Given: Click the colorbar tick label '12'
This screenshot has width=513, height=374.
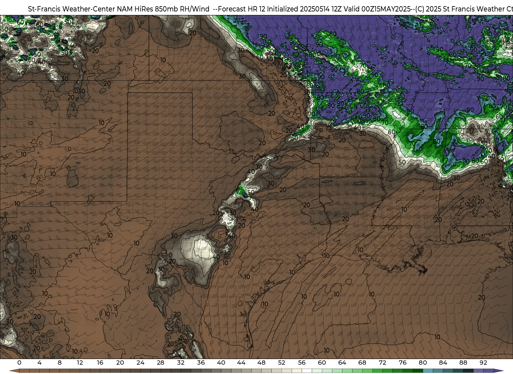Looking at the screenshot, I should click(80, 363).
